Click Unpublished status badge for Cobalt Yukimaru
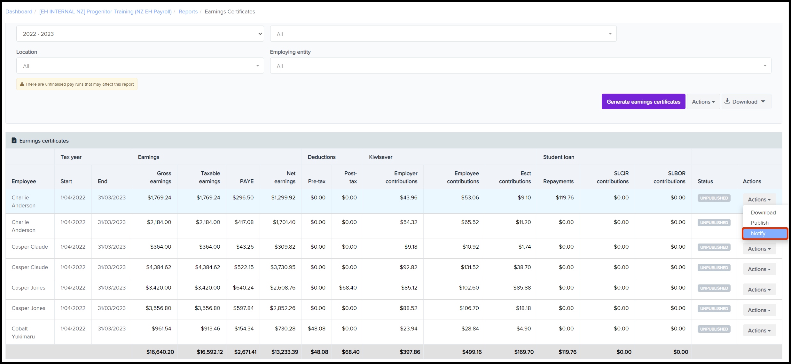Screen dimensions: 791x364 pos(714,329)
